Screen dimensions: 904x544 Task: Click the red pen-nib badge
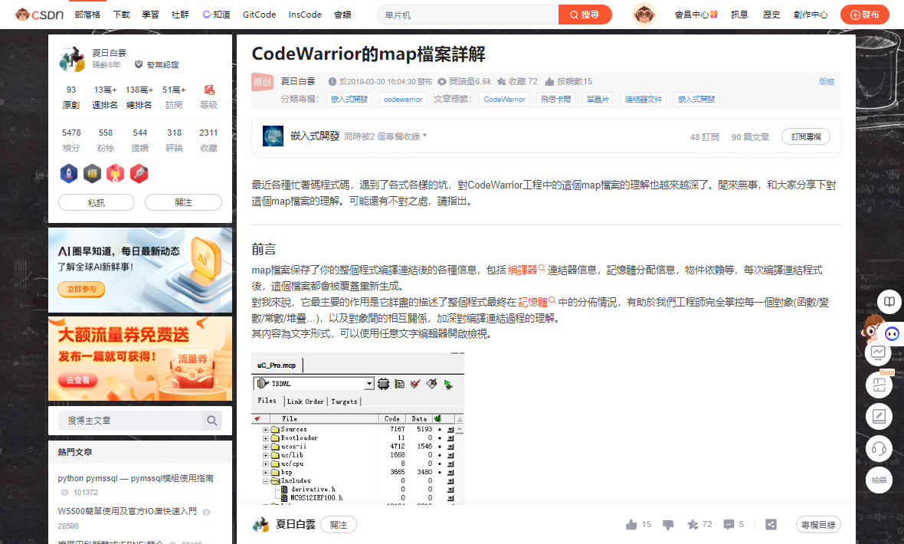[x=139, y=173]
